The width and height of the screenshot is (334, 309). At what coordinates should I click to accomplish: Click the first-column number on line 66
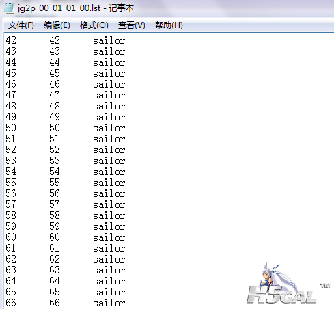point(11,303)
